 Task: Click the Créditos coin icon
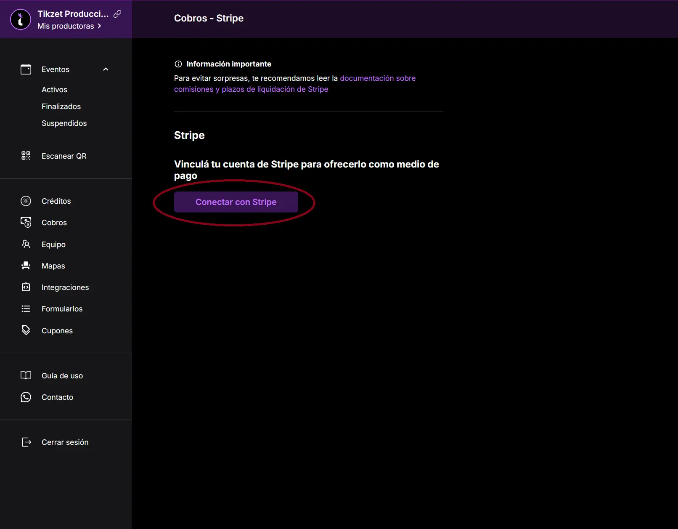(x=26, y=201)
